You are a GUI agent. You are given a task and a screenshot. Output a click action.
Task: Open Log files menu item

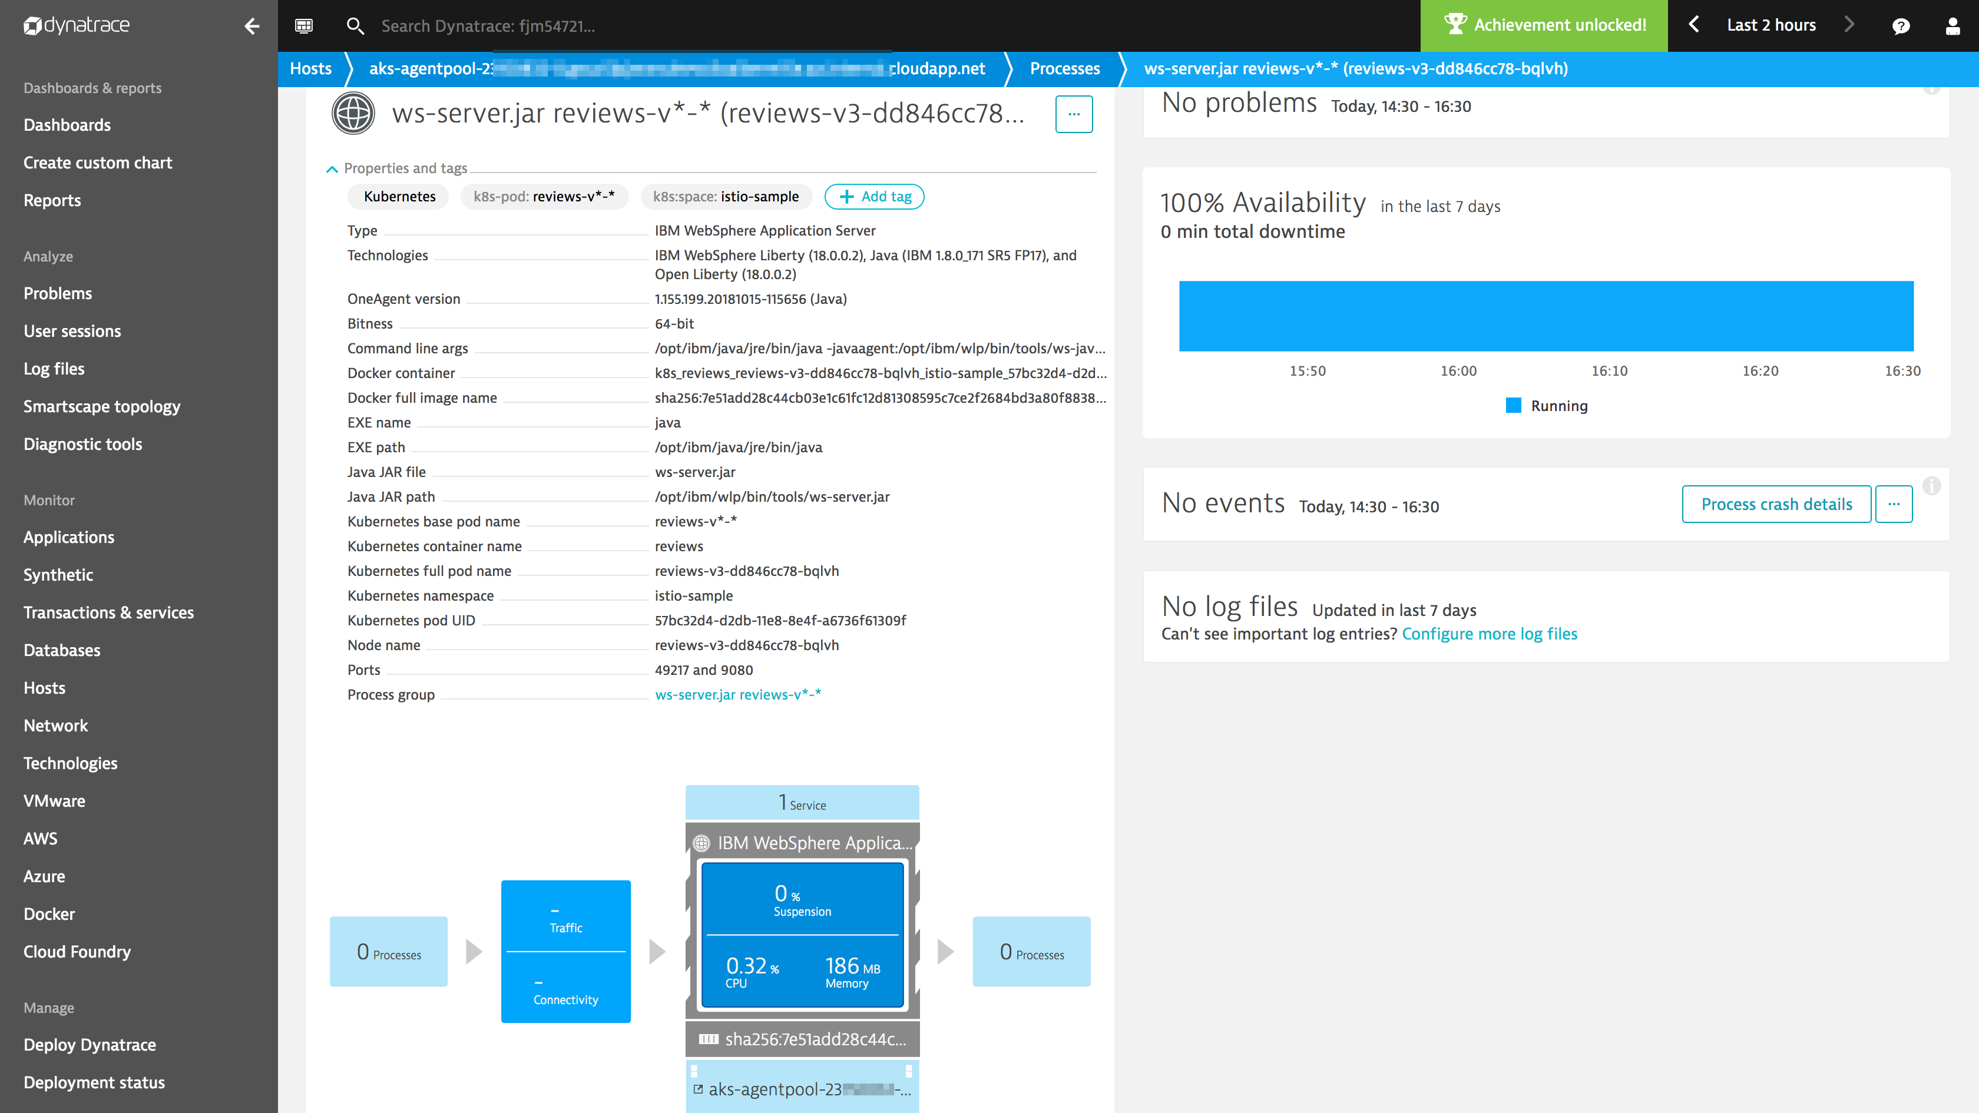pyautogui.click(x=54, y=369)
